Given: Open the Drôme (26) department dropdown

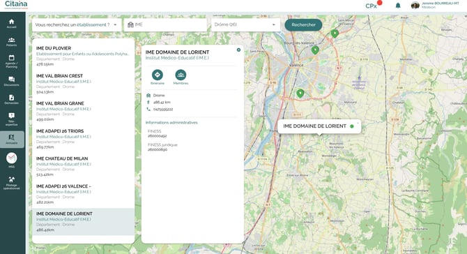Looking at the screenshot, I should pyautogui.click(x=245, y=24).
